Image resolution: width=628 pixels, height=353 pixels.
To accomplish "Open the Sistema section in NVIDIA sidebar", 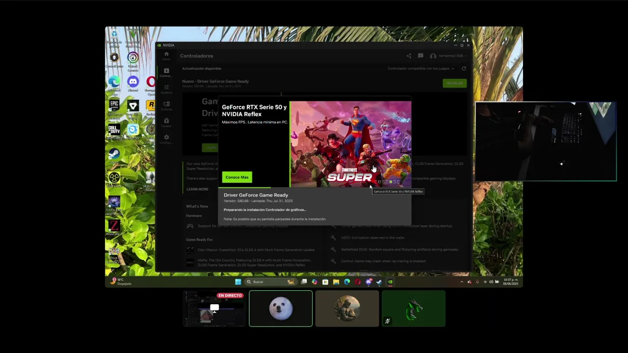I will click(166, 106).
